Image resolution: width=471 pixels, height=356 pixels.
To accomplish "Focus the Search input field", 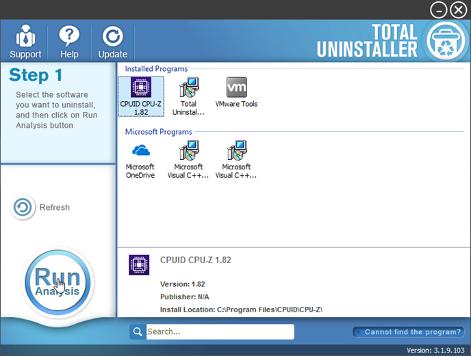I will 220,331.
